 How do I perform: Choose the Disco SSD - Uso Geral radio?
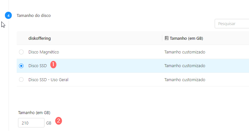(x=21, y=80)
